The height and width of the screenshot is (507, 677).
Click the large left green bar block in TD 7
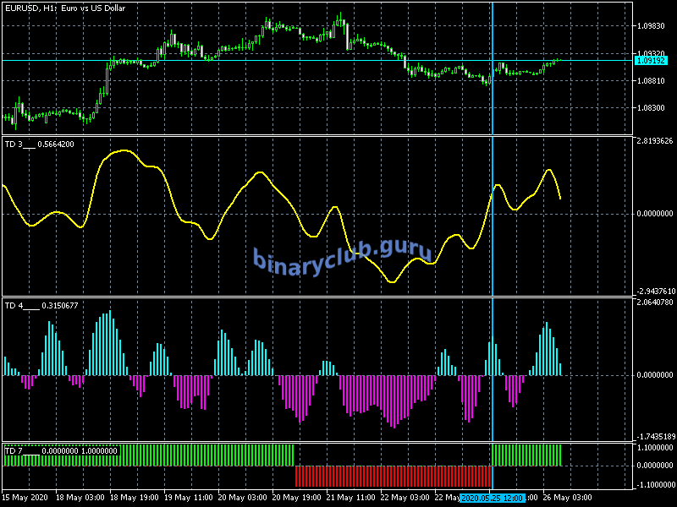(x=149, y=455)
